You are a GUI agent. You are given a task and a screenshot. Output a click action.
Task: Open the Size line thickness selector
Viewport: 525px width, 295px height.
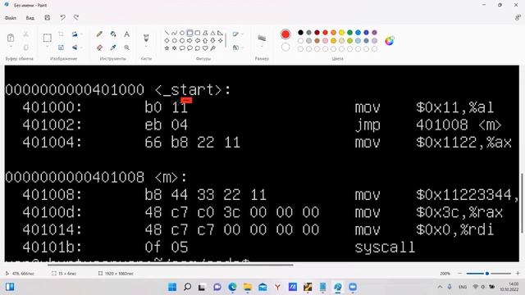(262, 39)
